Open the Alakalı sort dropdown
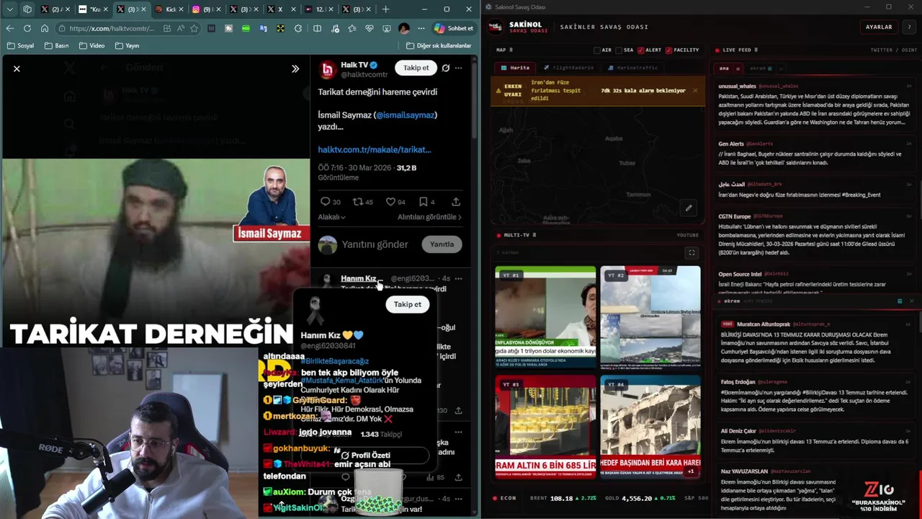This screenshot has width=922, height=519. (x=331, y=217)
